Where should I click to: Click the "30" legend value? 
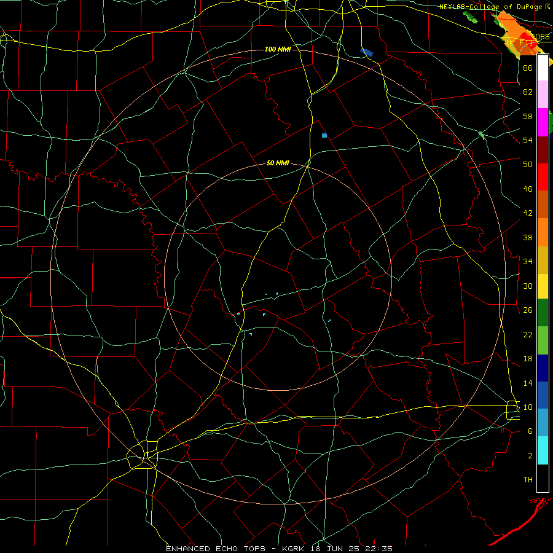coord(528,286)
